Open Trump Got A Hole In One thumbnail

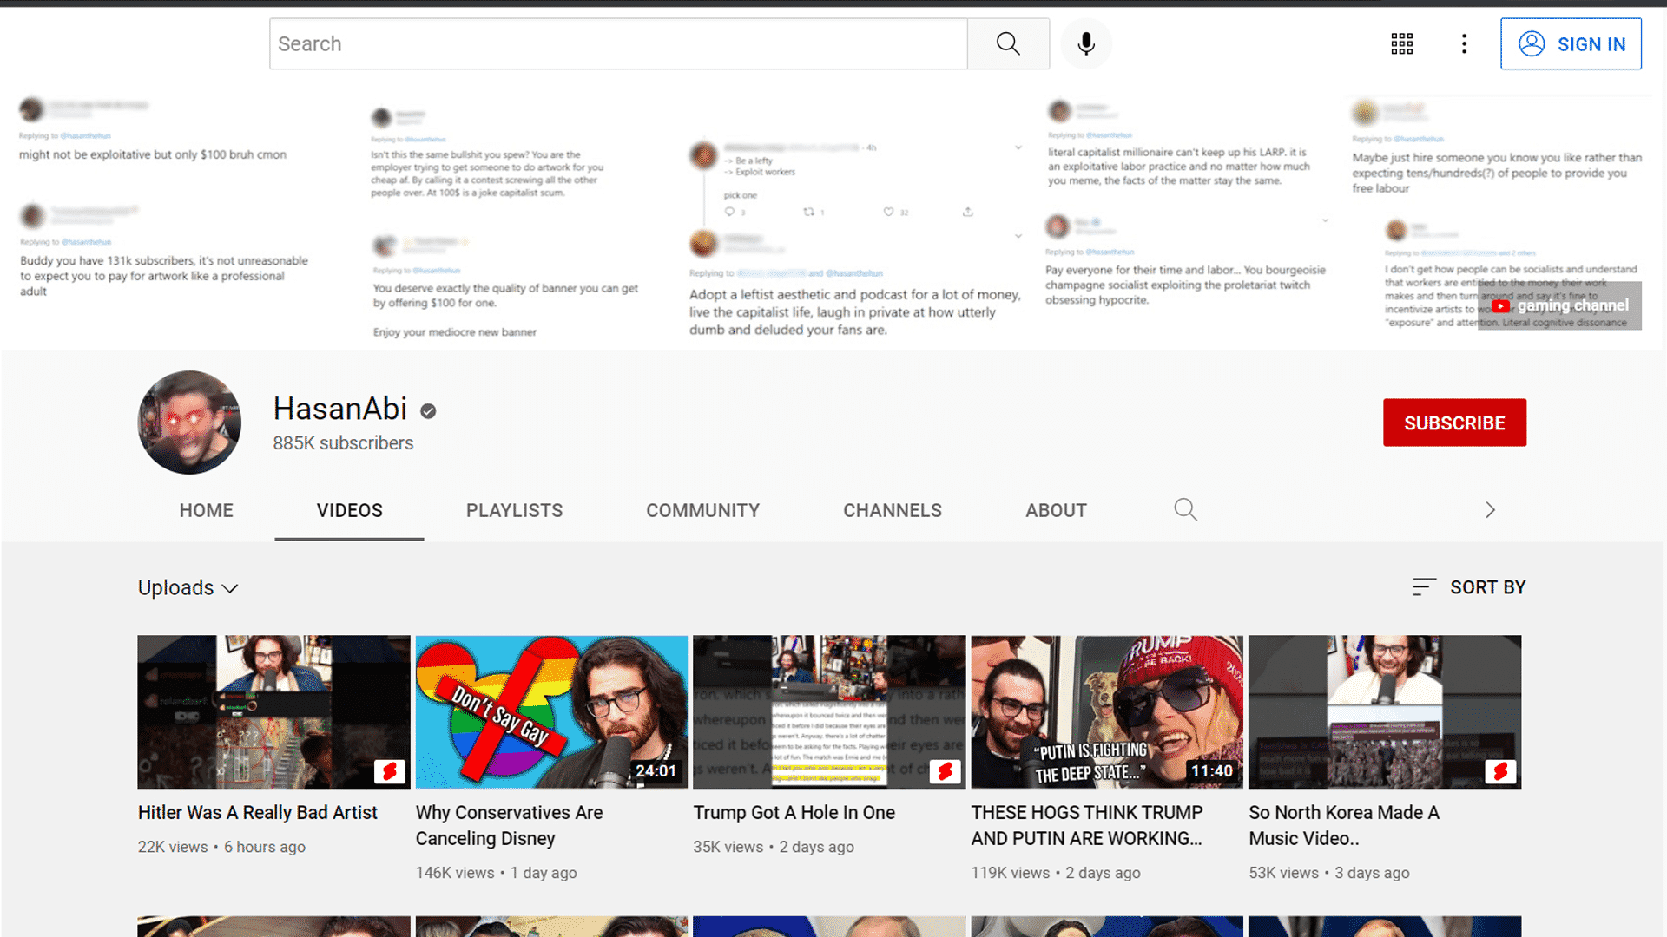[x=829, y=711]
